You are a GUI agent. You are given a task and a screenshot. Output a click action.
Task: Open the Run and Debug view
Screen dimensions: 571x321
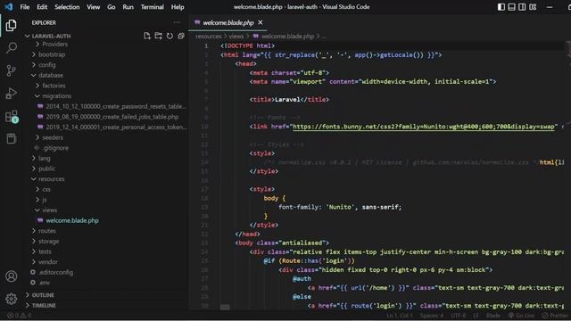coord(11,93)
